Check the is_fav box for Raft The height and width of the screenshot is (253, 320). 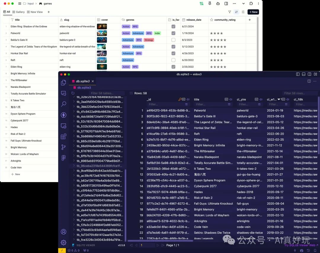click(x=173, y=60)
